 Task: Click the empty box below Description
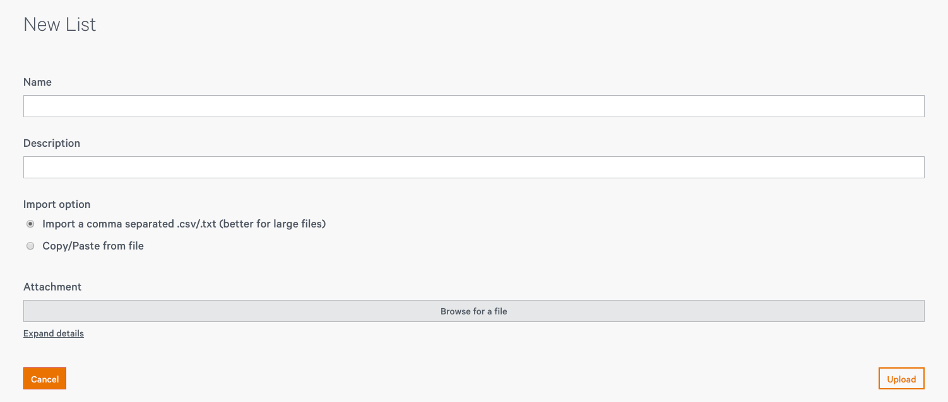[473, 167]
